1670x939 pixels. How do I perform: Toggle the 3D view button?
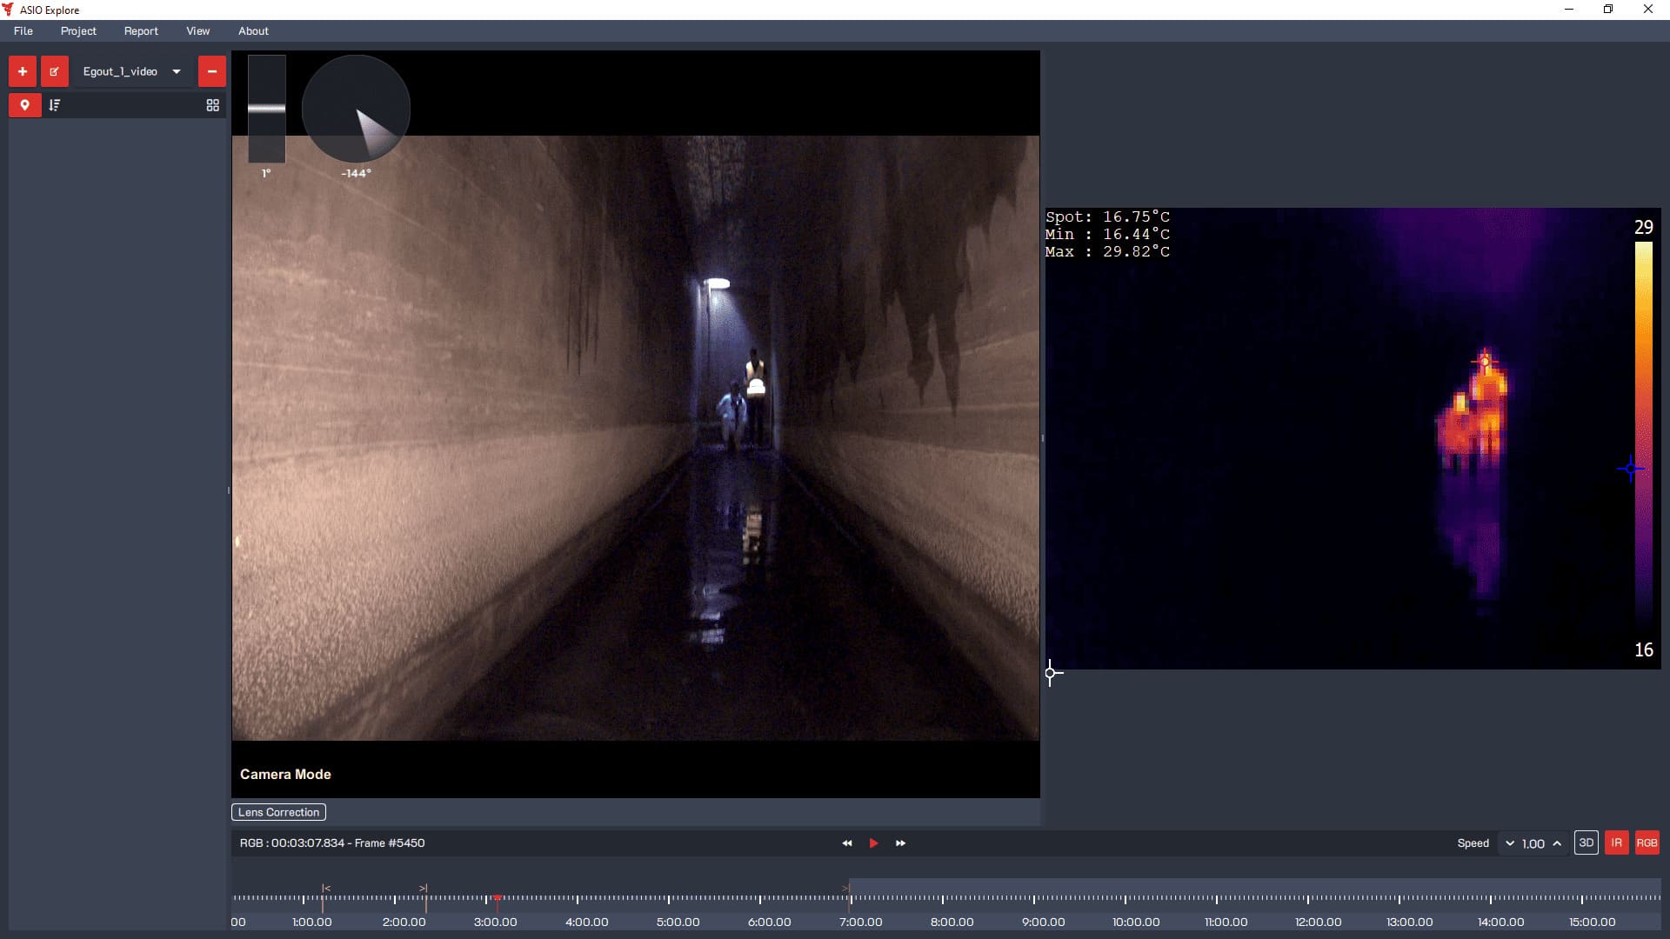click(x=1586, y=842)
